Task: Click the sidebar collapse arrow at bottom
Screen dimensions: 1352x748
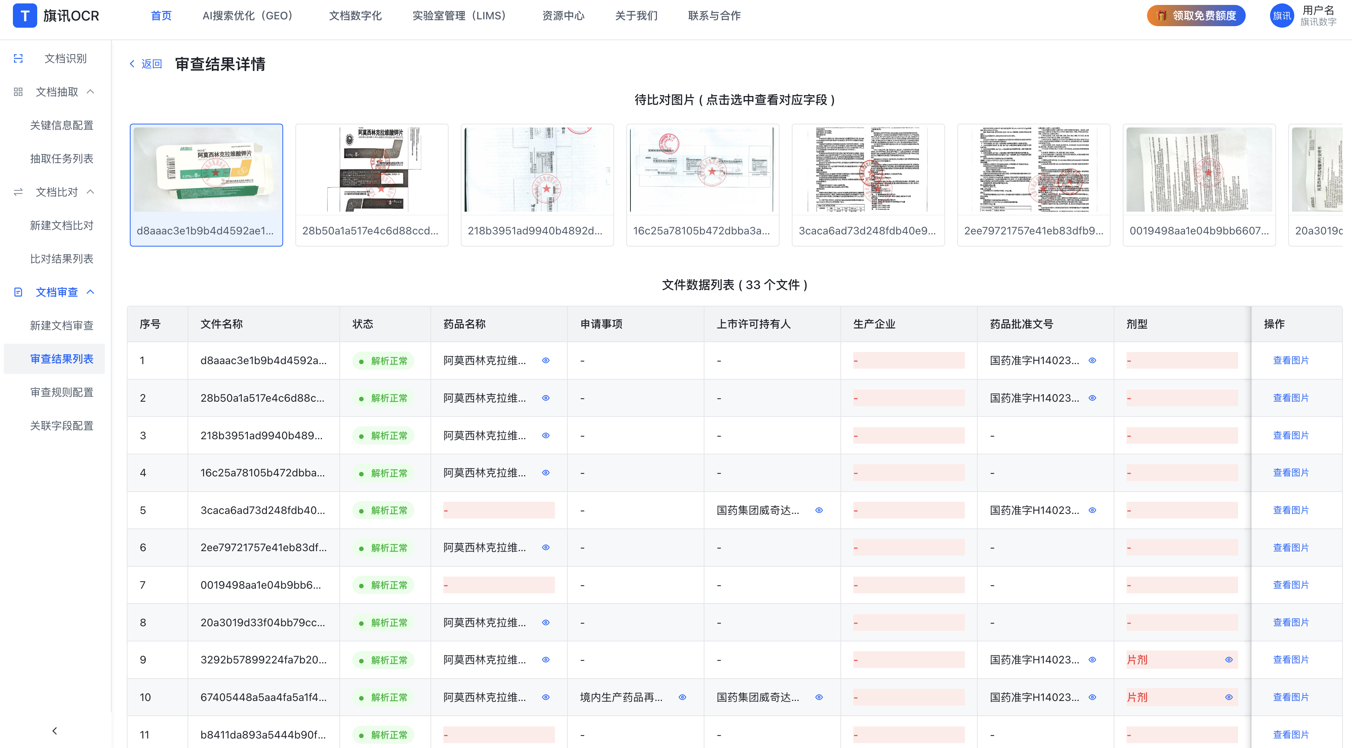Action: coord(55,730)
